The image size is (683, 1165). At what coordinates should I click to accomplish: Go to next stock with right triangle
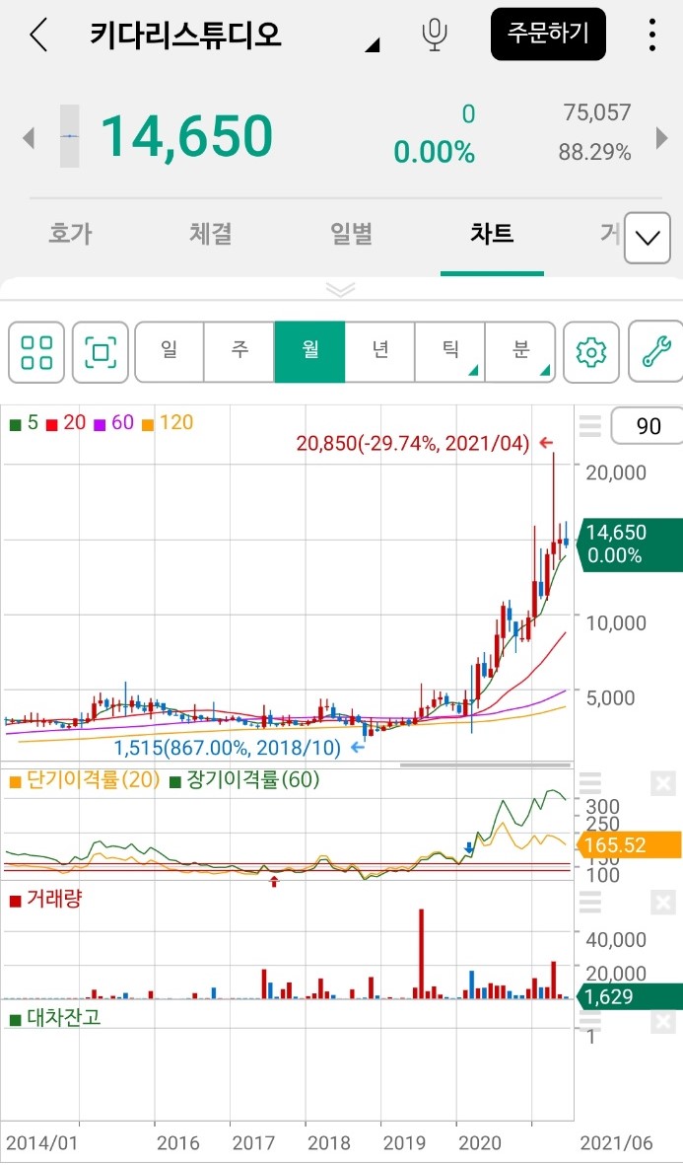point(661,137)
